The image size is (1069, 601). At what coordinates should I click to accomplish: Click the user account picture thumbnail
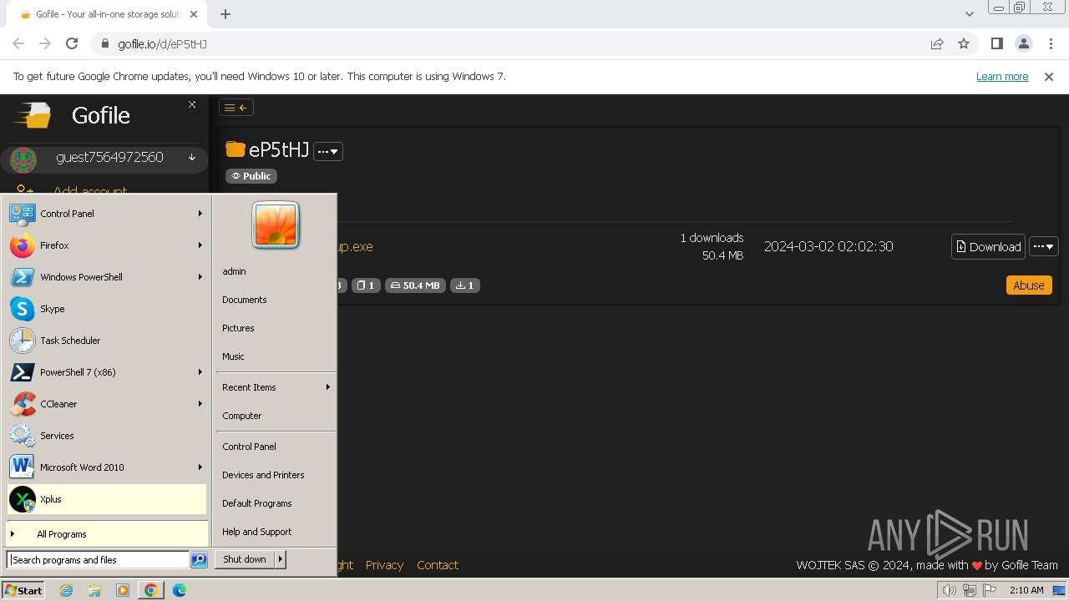point(276,225)
